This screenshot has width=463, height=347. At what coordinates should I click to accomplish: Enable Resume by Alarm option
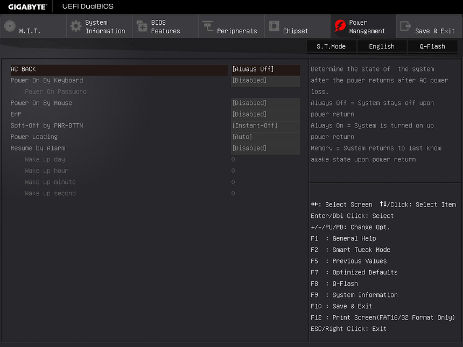point(265,148)
